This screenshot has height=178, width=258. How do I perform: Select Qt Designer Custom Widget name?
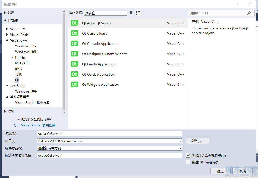coord(104,54)
